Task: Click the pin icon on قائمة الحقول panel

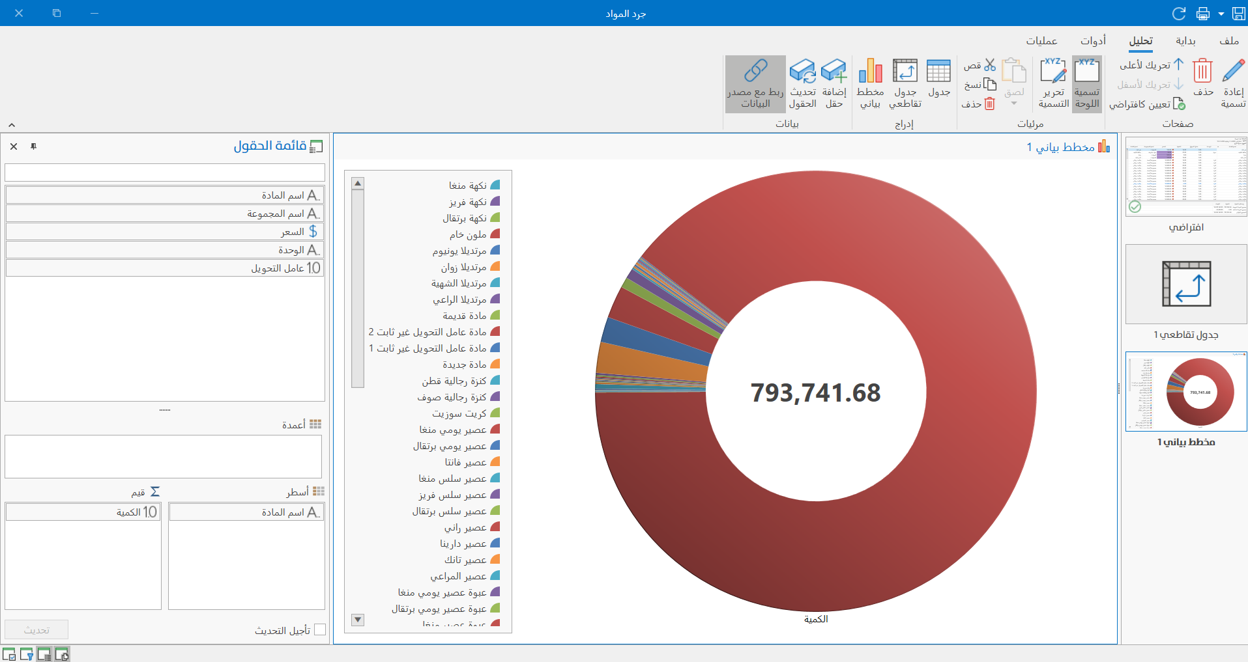Action: coord(33,146)
